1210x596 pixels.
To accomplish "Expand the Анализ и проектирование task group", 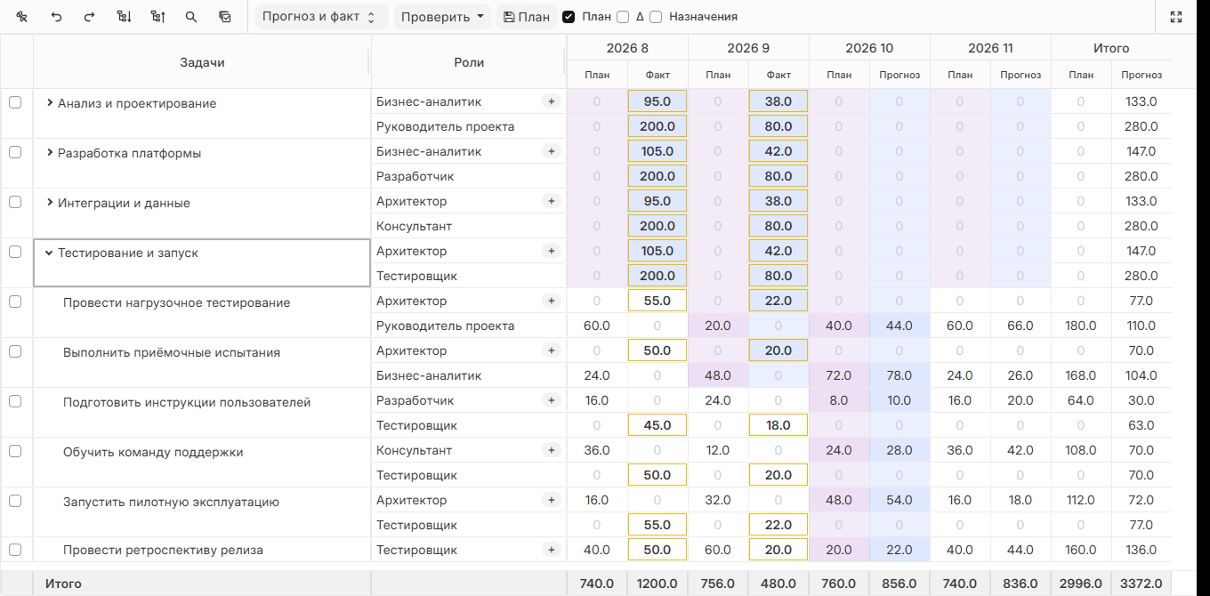I will (x=50, y=103).
